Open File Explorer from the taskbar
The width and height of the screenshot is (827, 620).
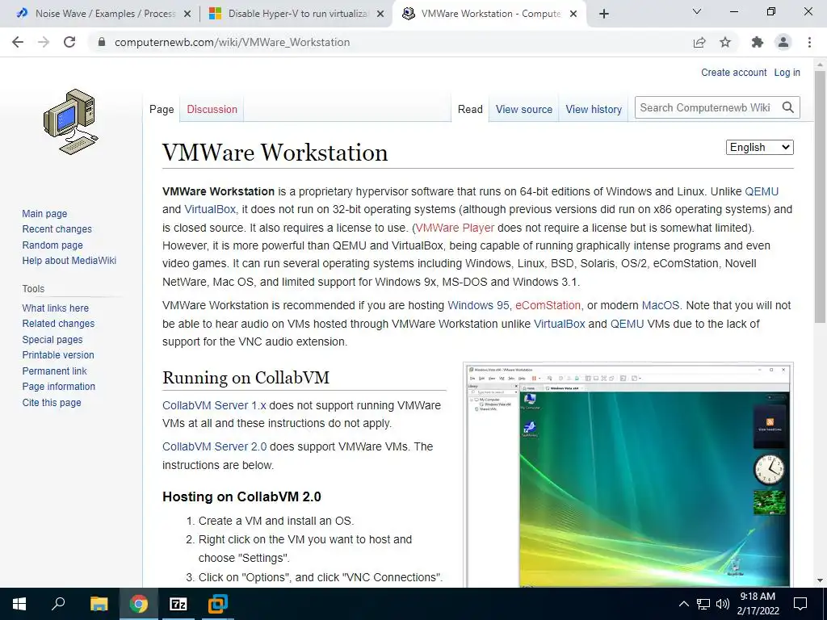pos(99,604)
